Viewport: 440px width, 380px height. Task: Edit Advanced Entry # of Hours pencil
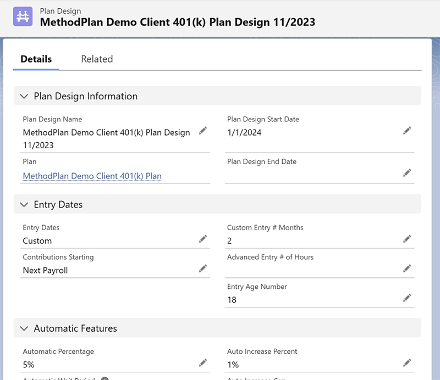[x=407, y=268]
